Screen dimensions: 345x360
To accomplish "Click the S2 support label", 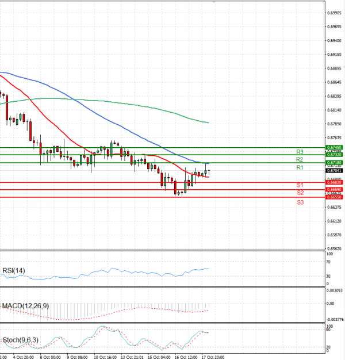I will [300, 193].
